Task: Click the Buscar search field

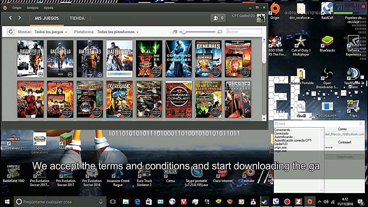Action: click(x=244, y=32)
